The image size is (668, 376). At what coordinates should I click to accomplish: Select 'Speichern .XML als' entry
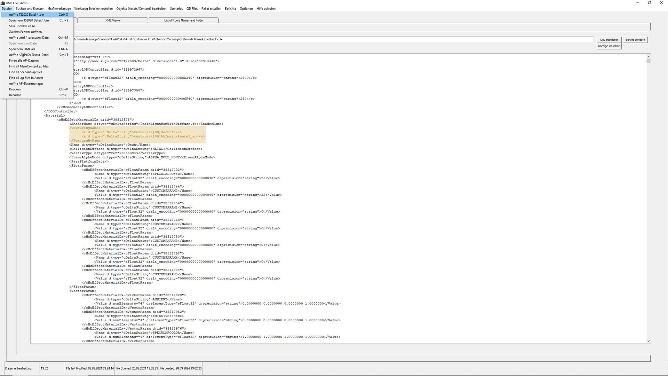coord(22,49)
